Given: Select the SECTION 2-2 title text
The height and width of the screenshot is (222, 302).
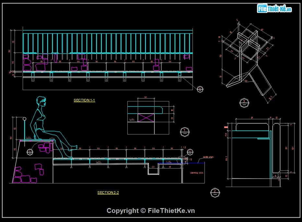Looking at the screenshot, I should point(108,192).
